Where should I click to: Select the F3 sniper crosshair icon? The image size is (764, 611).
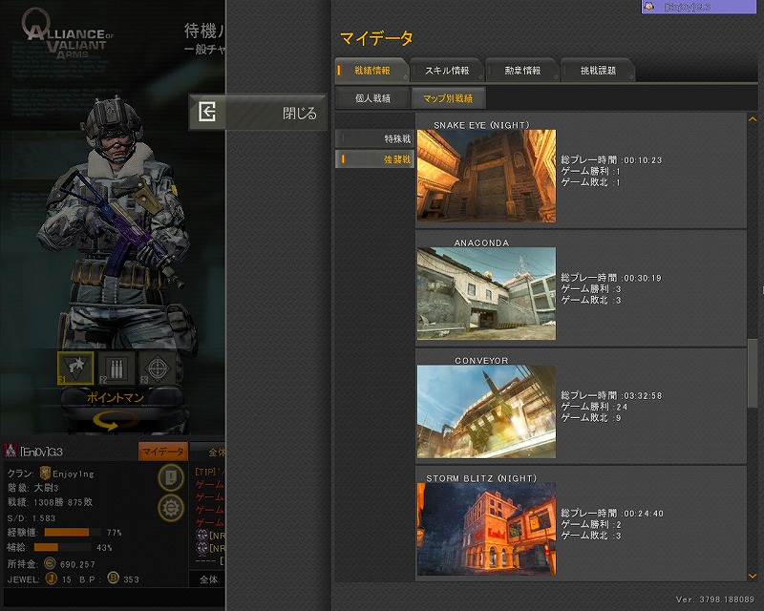pyautogui.click(x=158, y=368)
